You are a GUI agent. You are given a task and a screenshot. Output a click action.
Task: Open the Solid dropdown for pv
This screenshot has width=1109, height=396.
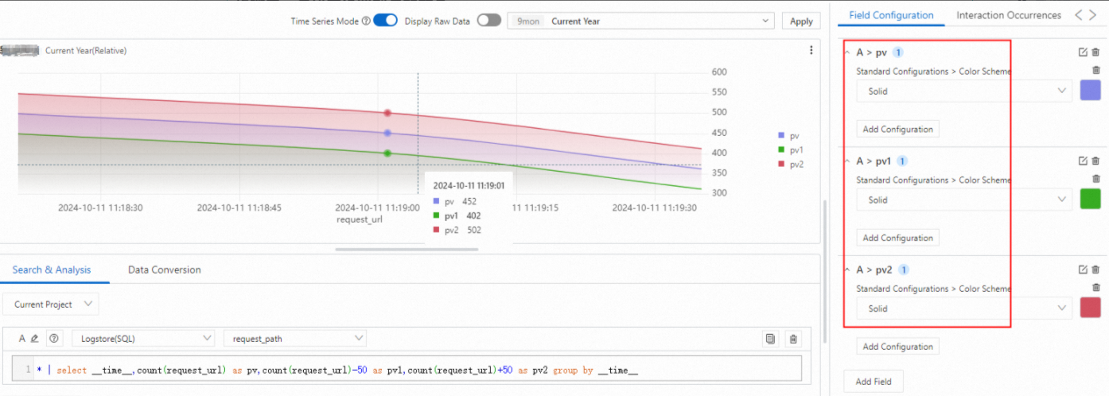pyautogui.click(x=964, y=91)
